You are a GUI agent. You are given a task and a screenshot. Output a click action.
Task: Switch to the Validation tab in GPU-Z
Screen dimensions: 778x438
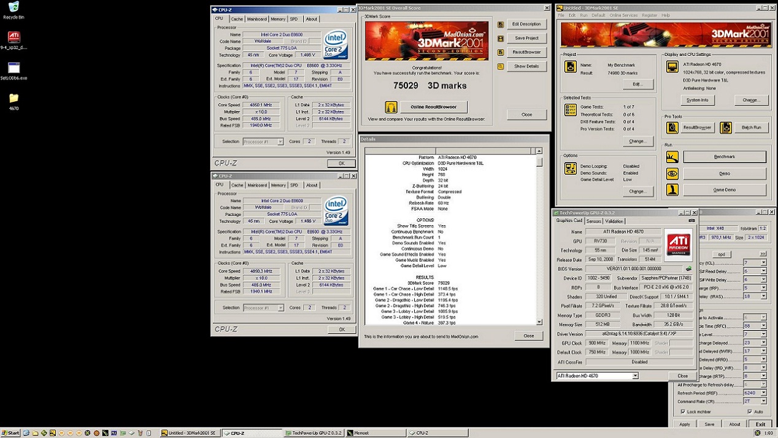(x=614, y=221)
